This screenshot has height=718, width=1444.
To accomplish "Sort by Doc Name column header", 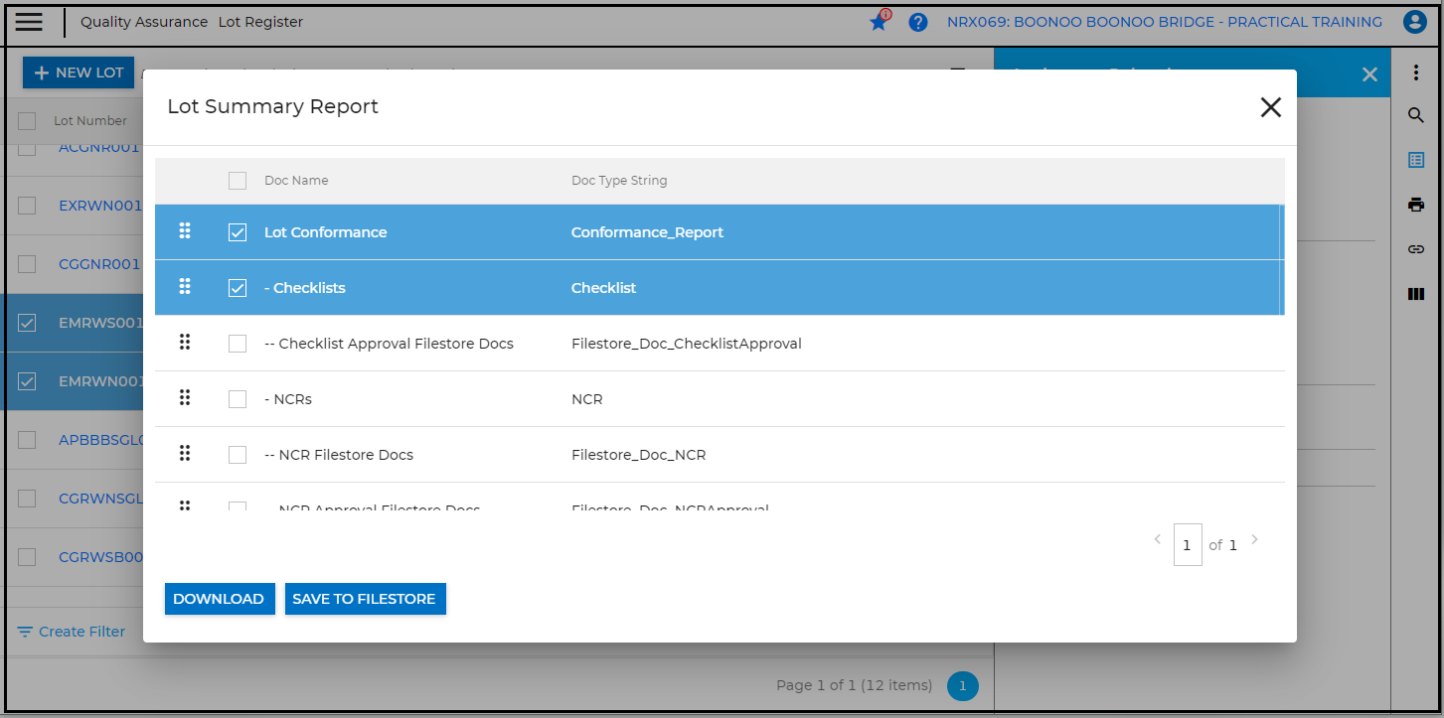I will 296,181.
